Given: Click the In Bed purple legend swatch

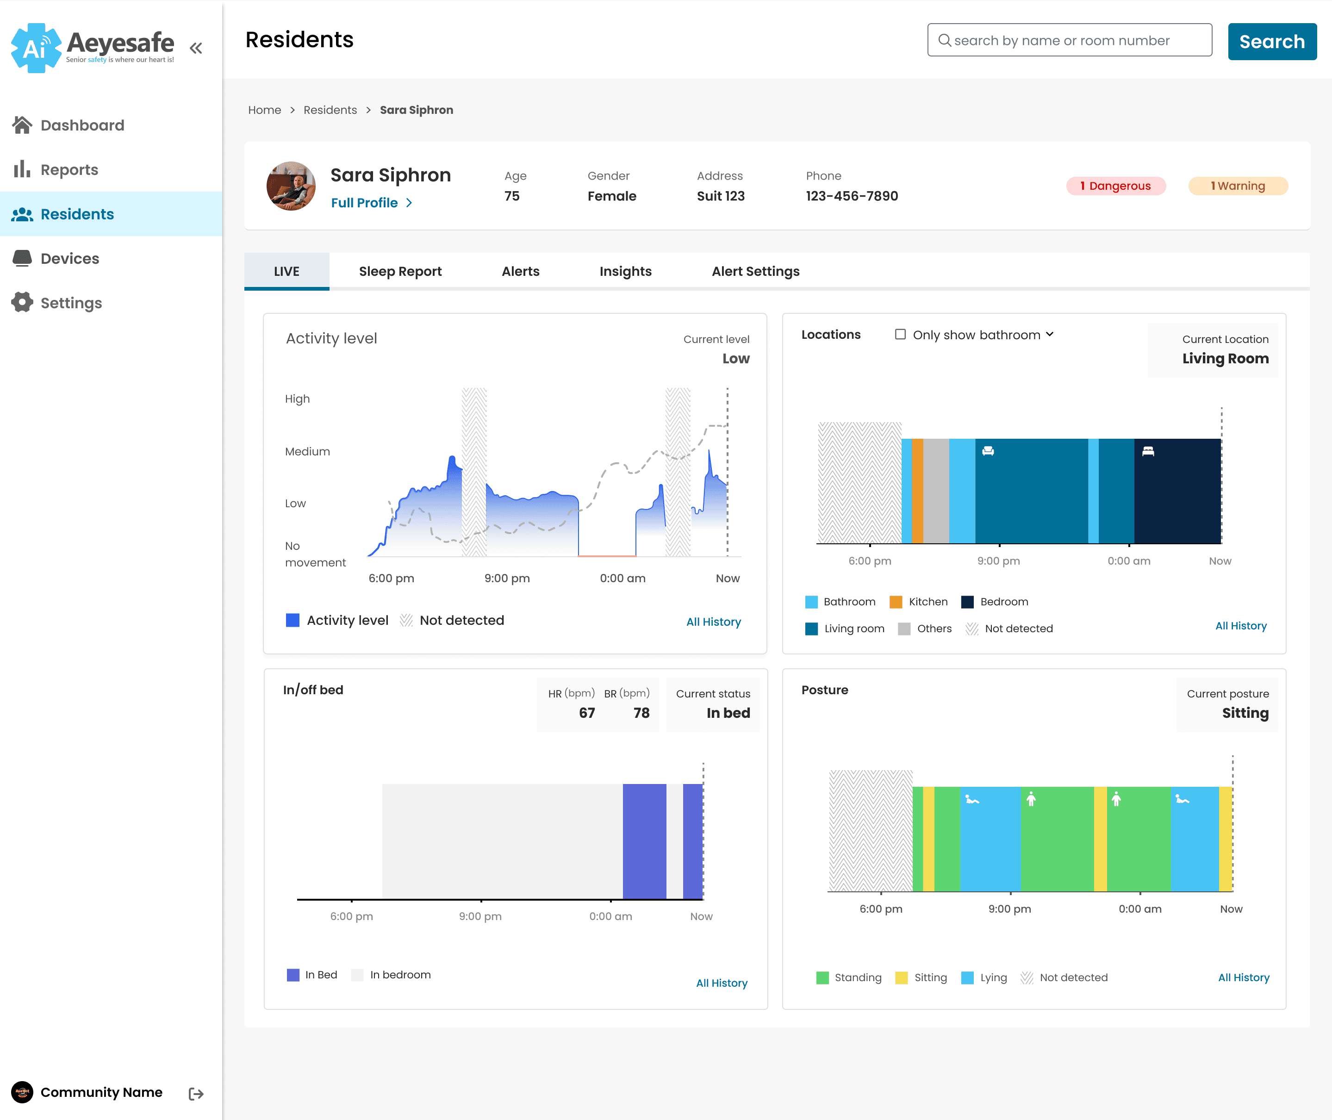Looking at the screenshot, I should click(293, 975).
